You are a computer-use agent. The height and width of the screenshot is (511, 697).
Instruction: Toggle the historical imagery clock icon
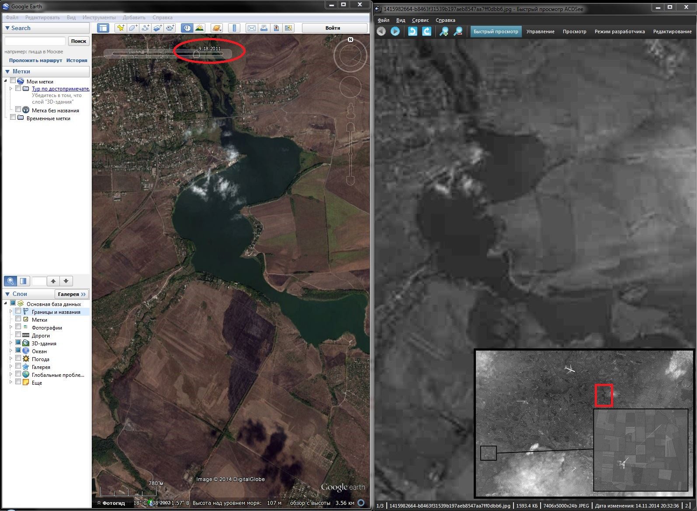click(187, 28)
